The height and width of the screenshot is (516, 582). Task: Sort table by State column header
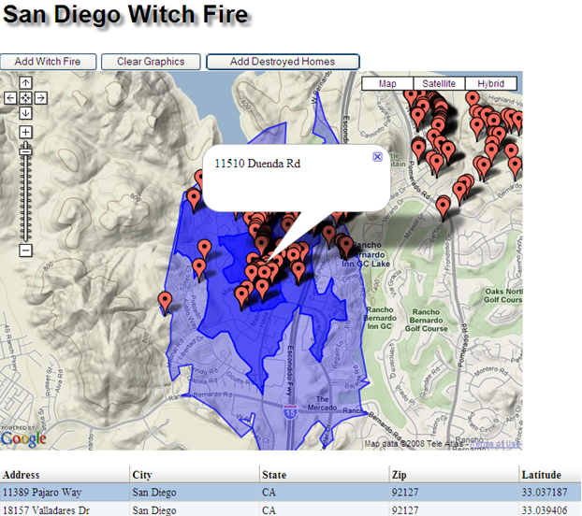coord(324,475)
